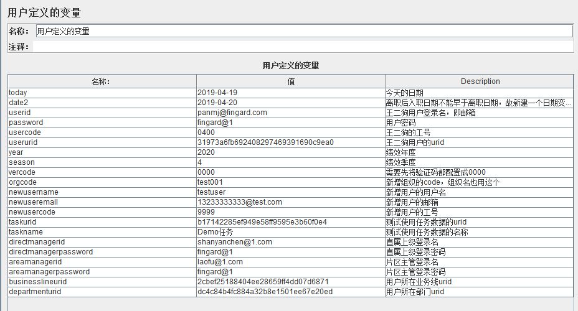The image size is (578, 311).
Task: Select fingard@1 value in password row
Action: [291, 123]
